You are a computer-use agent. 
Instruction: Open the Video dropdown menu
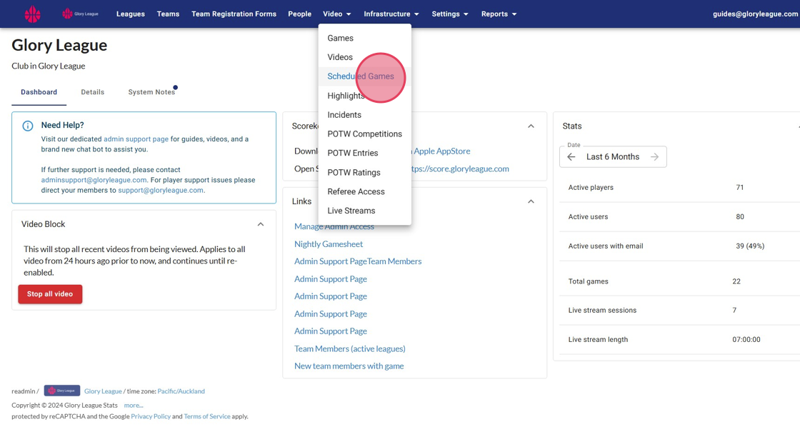tap(336, 14)
